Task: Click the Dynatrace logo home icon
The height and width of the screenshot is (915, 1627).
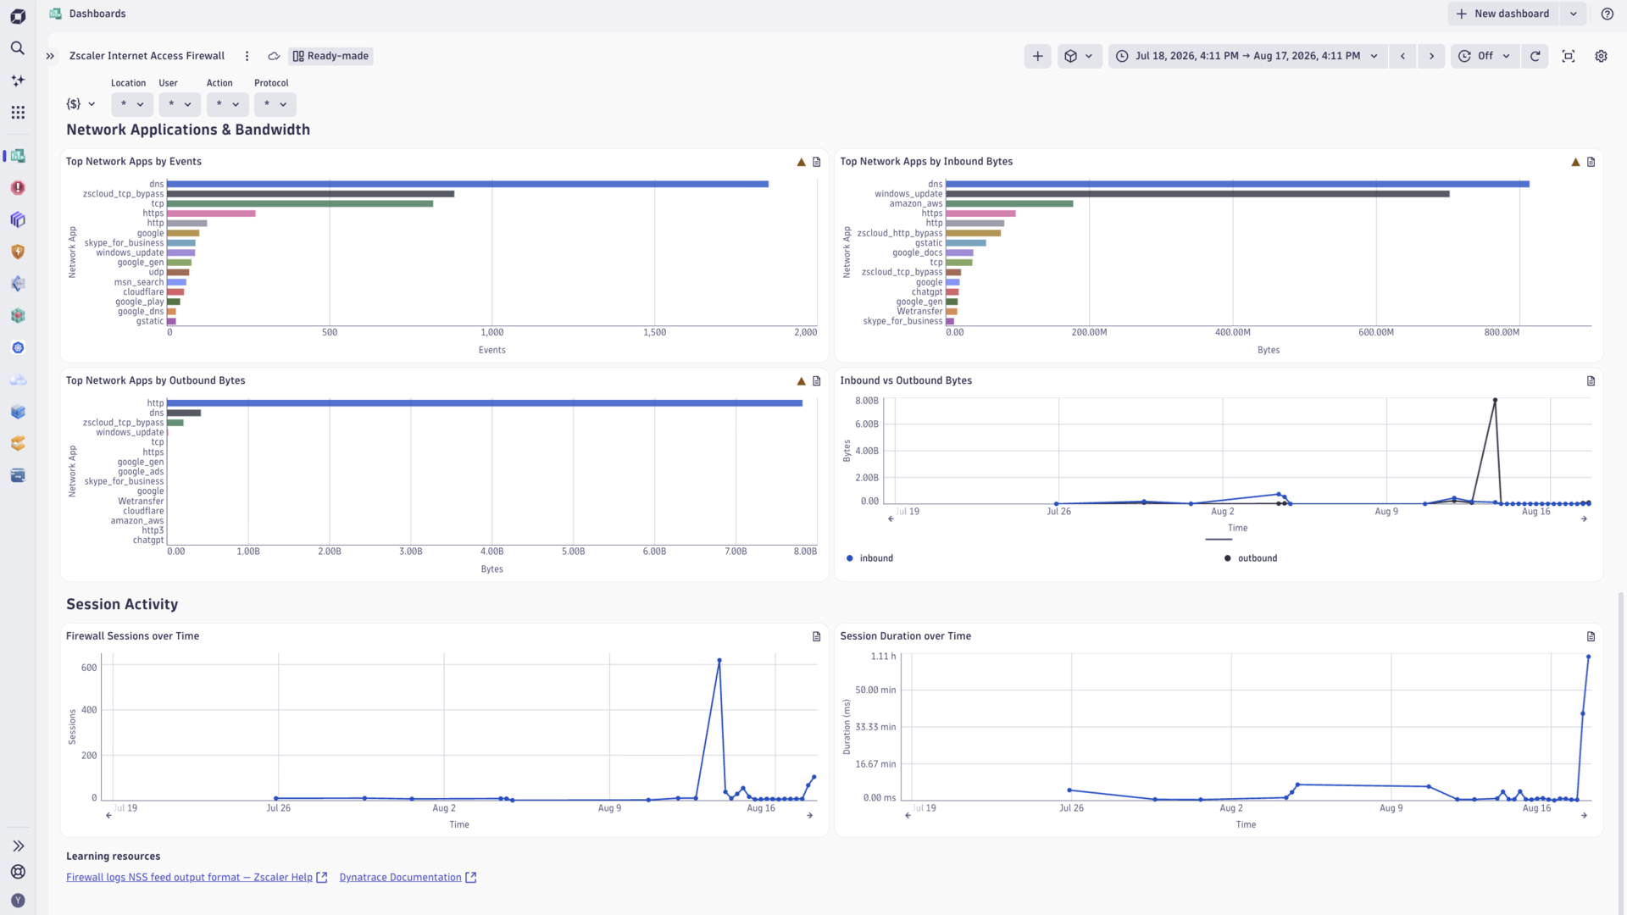Action: 18,16
